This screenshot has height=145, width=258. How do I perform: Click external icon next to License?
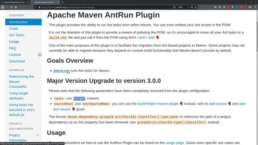click(40, 54)
